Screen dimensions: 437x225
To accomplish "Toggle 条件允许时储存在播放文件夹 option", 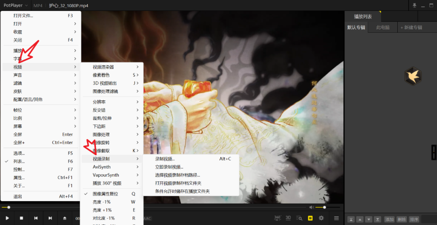I will tap(191, 191).
